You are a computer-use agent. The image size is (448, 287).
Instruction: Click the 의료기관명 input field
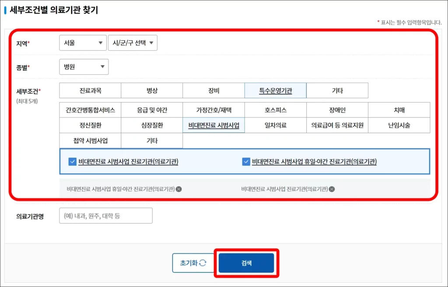coord(106,216)
